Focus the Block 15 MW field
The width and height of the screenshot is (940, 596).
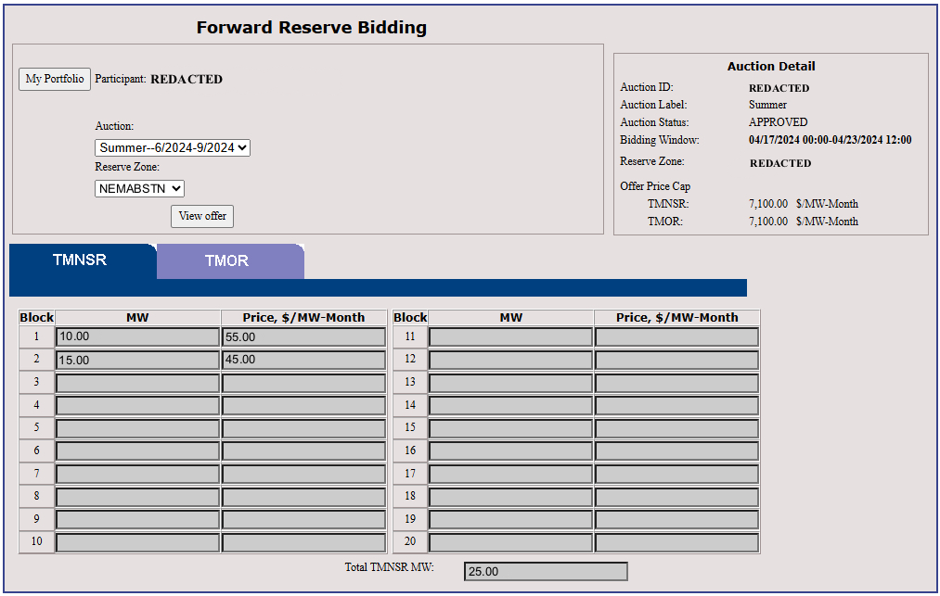click(x=510, y=428)
